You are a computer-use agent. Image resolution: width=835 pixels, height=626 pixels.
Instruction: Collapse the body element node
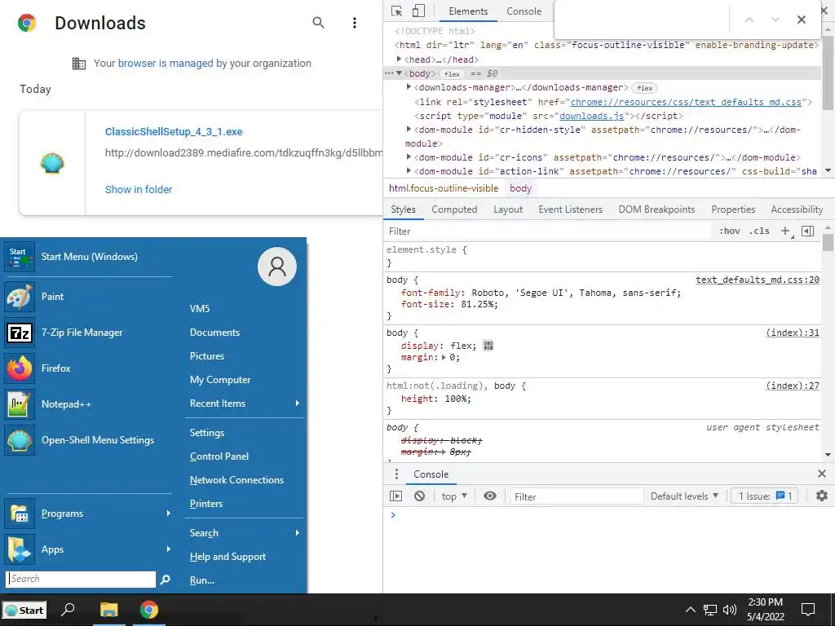tap(399, 73)
